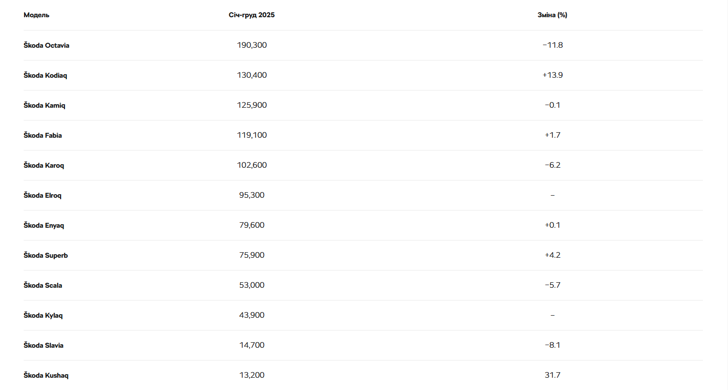Select the Škoda Enyaq model name
The image size is (728, 390).
(44, 225)
